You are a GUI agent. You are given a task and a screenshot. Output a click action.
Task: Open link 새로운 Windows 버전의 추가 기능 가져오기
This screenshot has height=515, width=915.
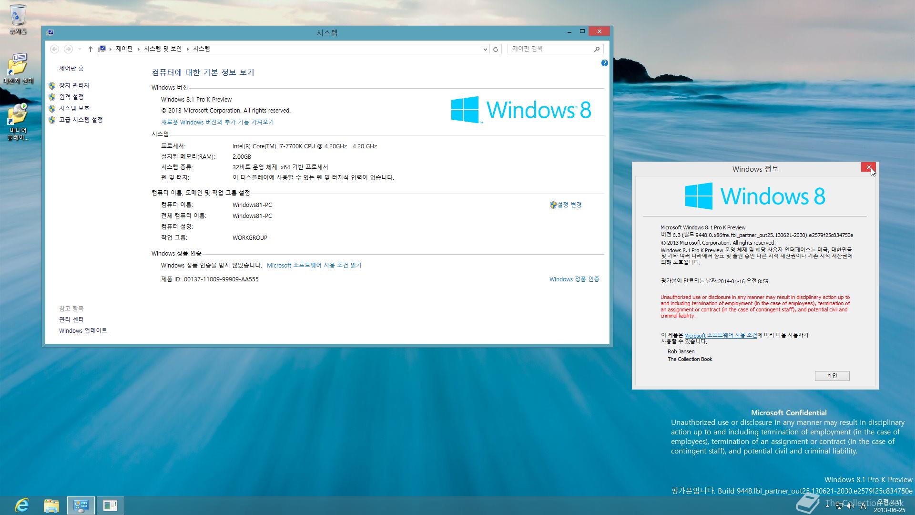(x=217, y=122)
